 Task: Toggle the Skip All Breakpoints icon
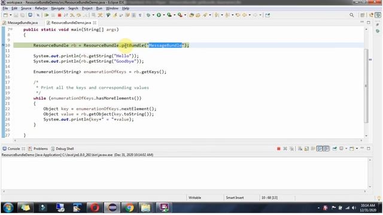[x=38, y=15]
